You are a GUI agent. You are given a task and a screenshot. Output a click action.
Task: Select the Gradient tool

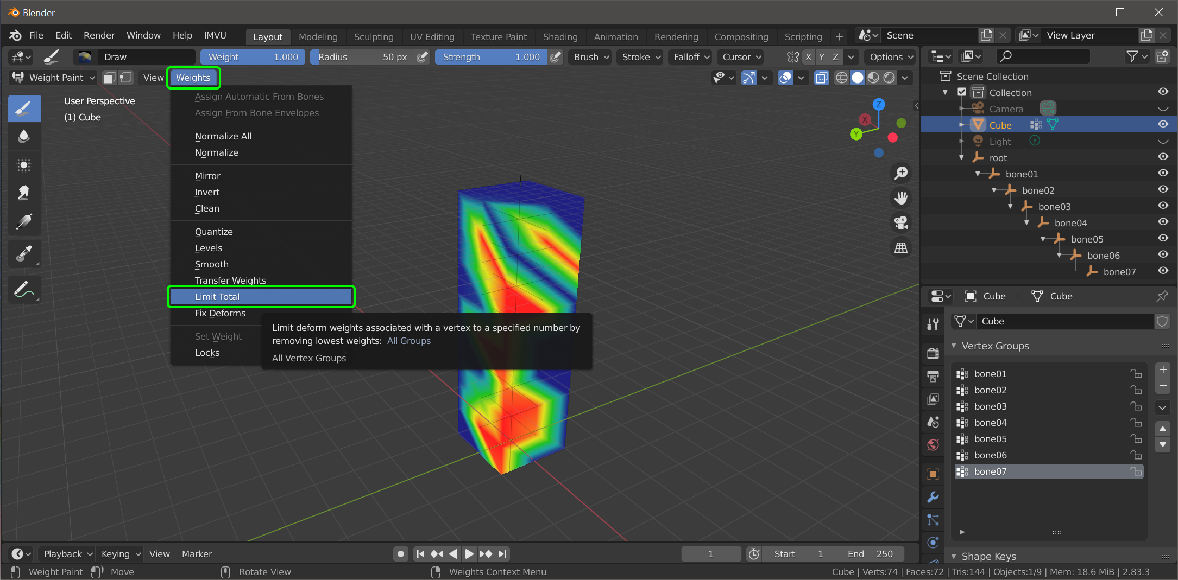tap(24, 221)
